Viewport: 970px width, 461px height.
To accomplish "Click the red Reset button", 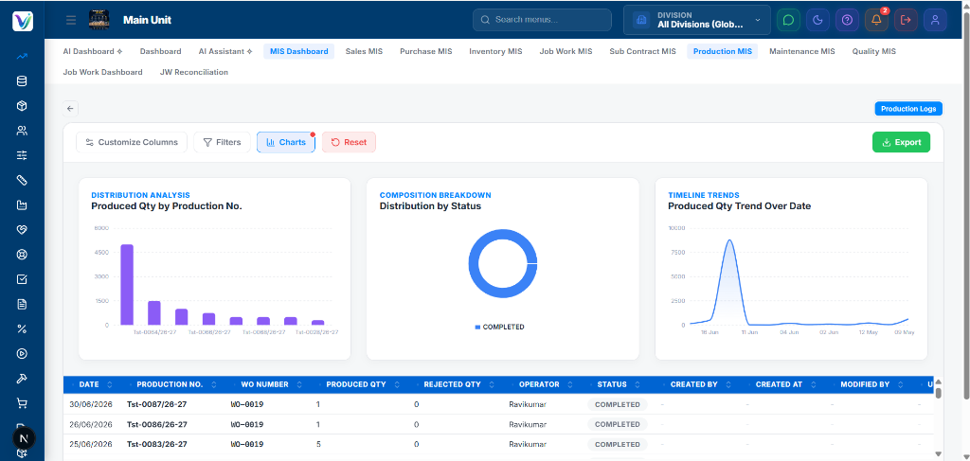I will [349, 142].
